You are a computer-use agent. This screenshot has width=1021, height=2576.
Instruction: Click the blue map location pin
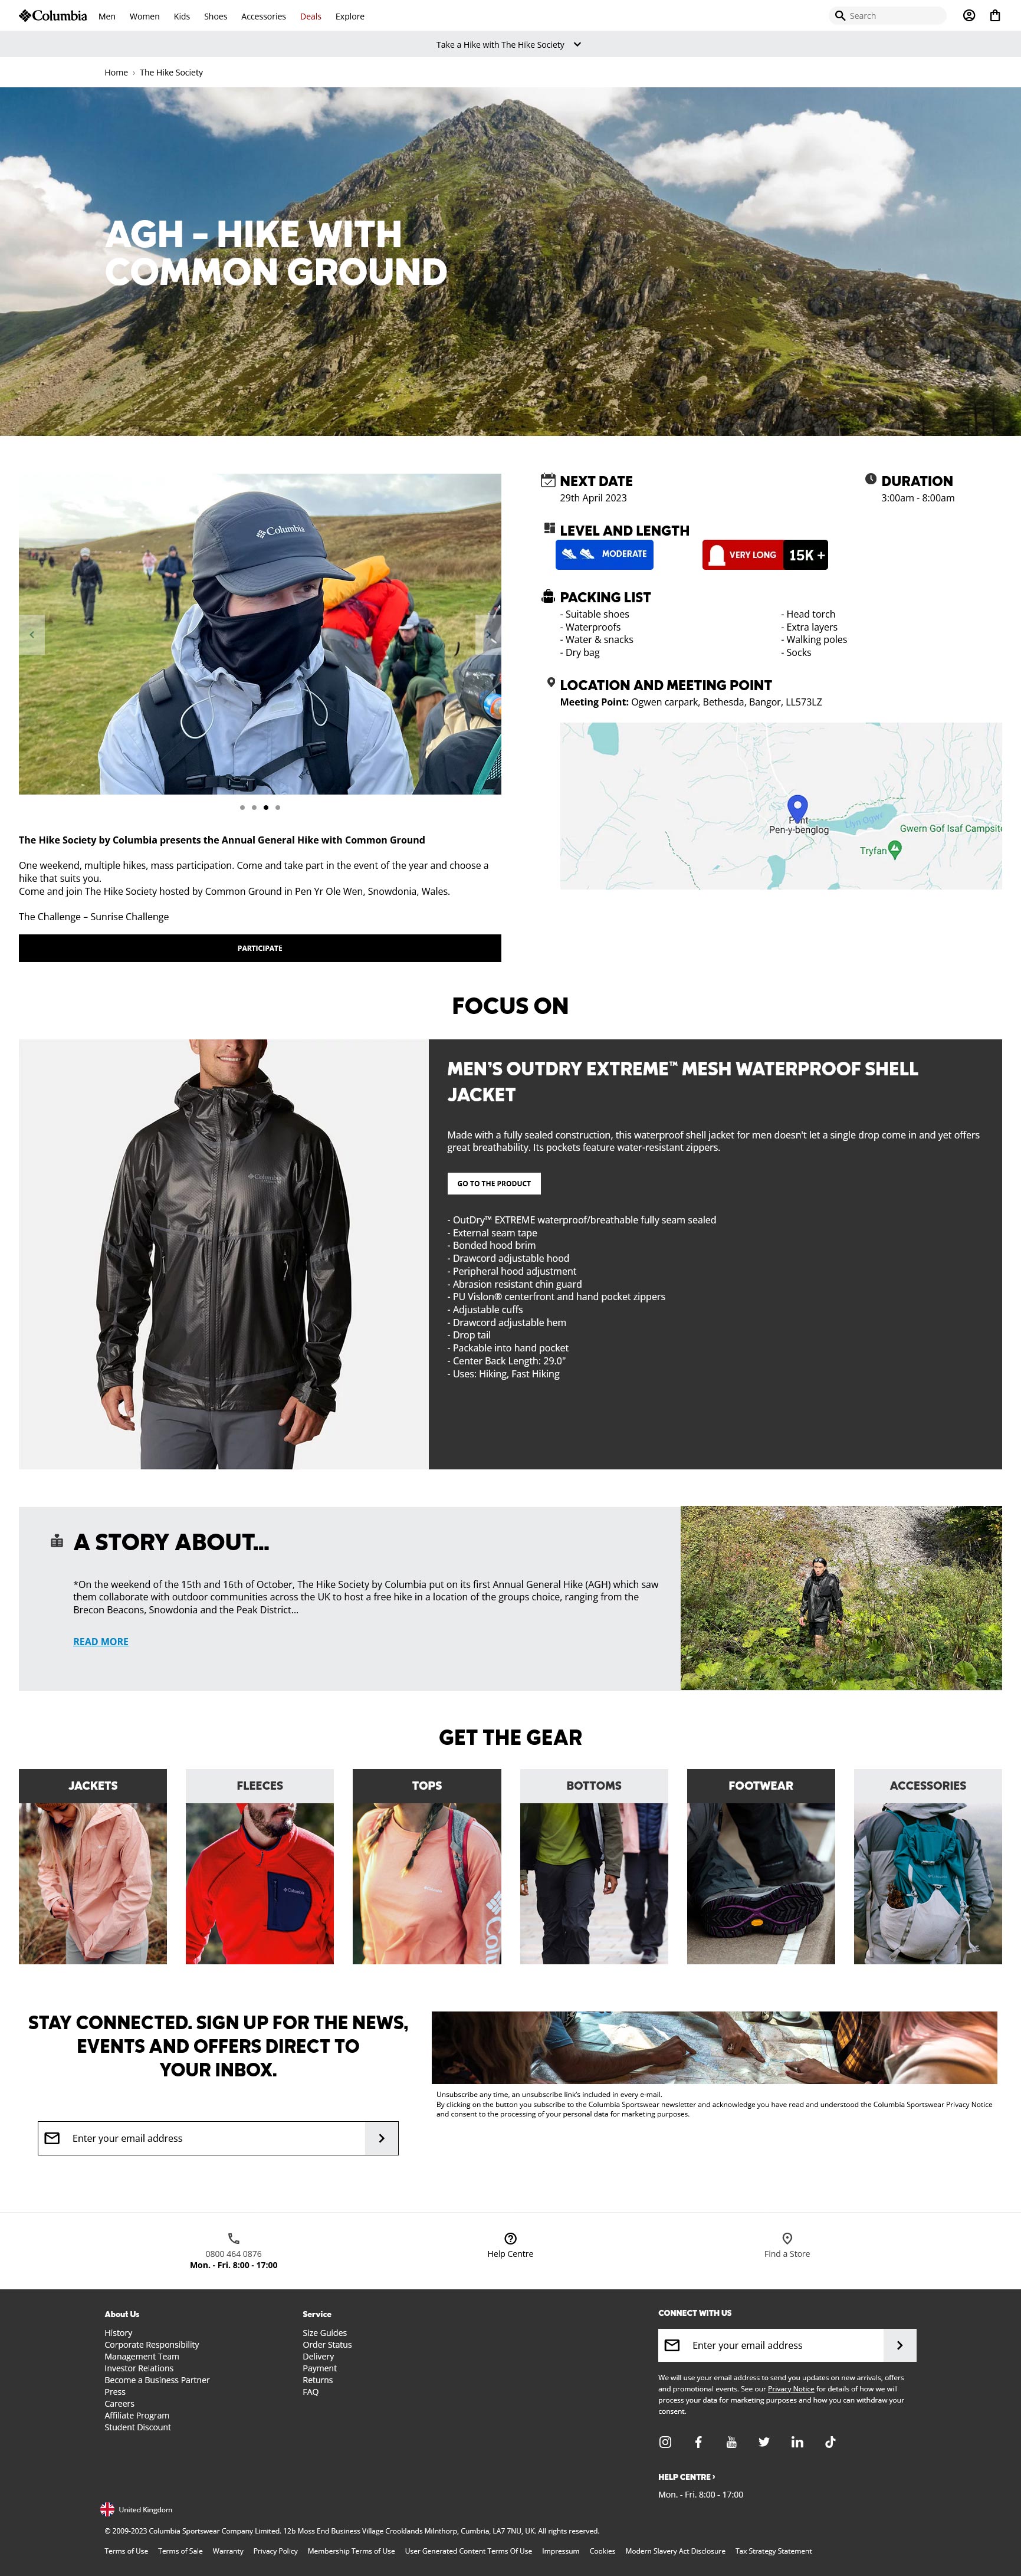pyautogui.click(x=797, y=806)
